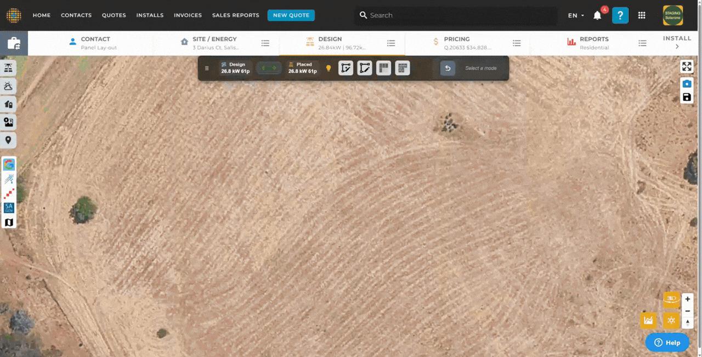Click the camera screenshot icon
Screen dimensions: 702x357
pos(687,84)
